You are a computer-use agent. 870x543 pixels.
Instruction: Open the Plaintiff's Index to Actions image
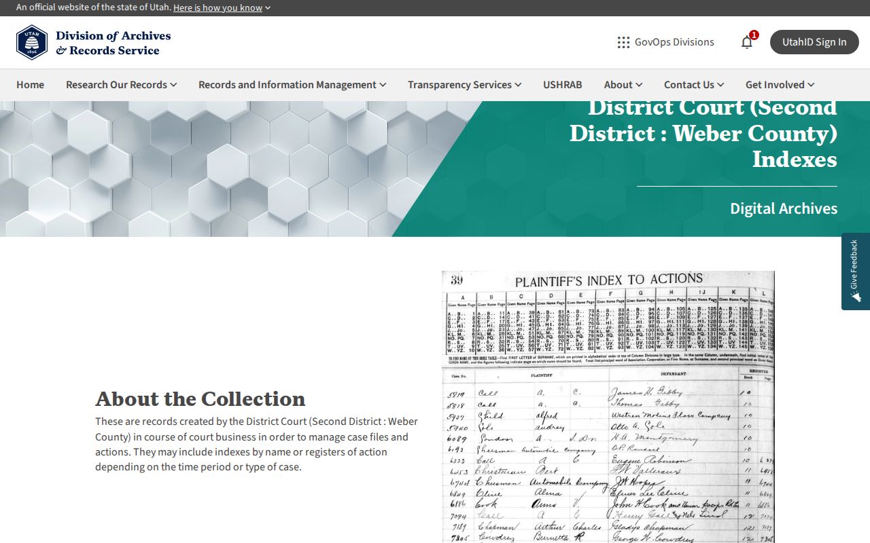coord(608,407)
